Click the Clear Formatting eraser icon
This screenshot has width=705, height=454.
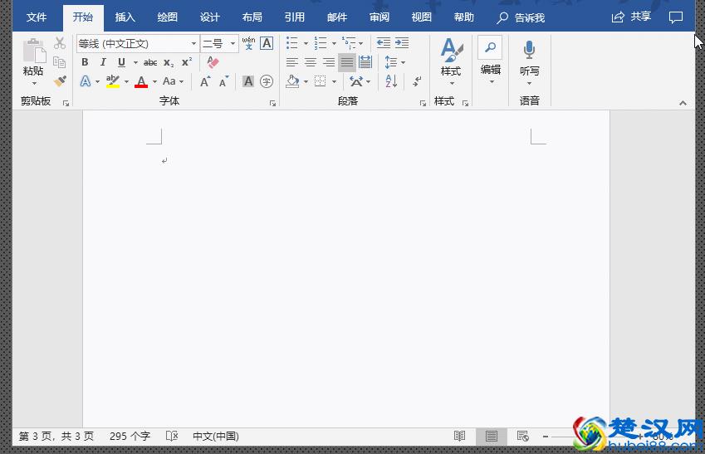(x=213, y=62)
